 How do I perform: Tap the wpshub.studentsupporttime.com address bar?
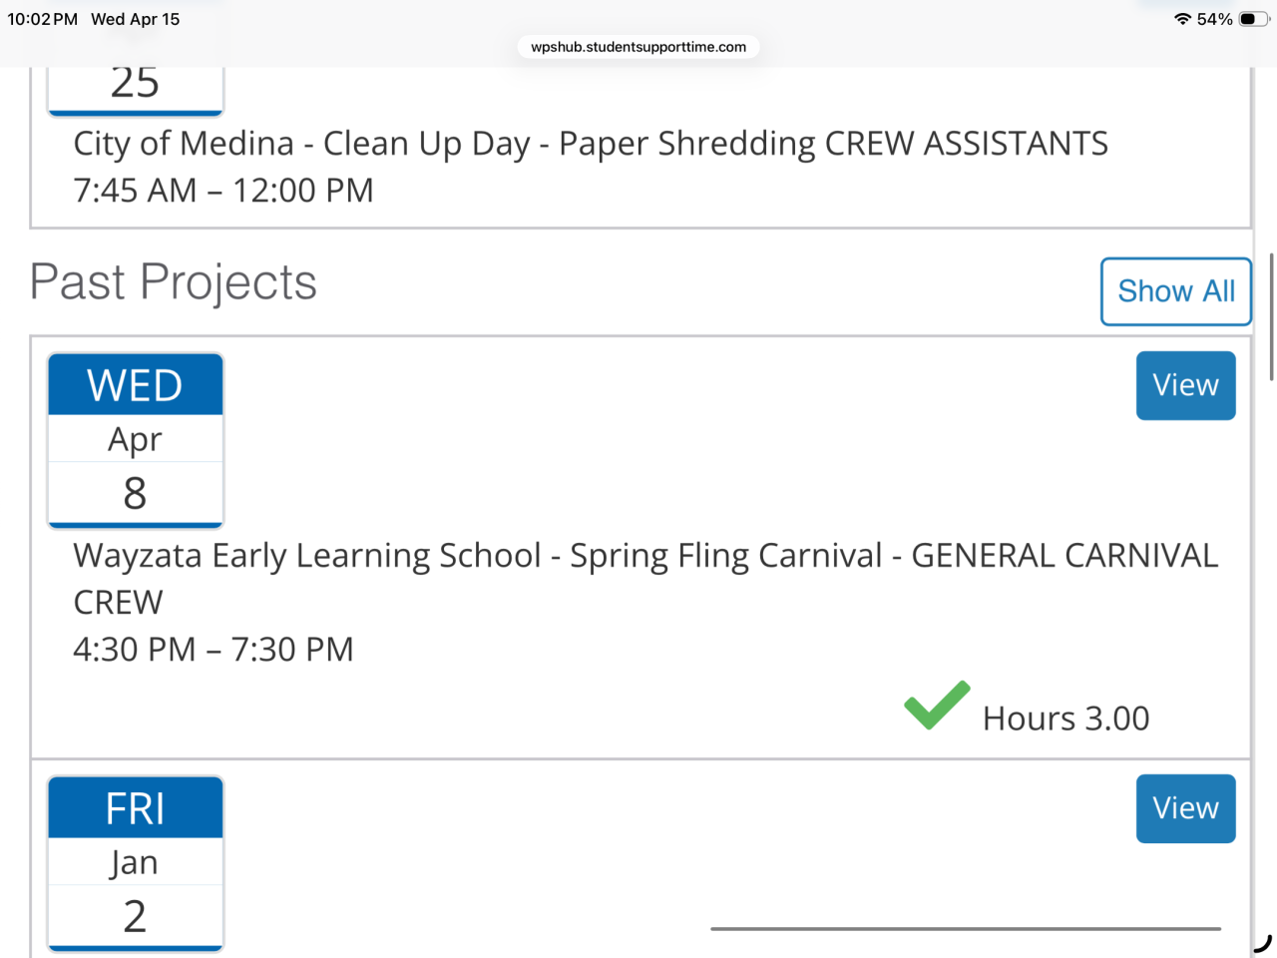point(638,47)
